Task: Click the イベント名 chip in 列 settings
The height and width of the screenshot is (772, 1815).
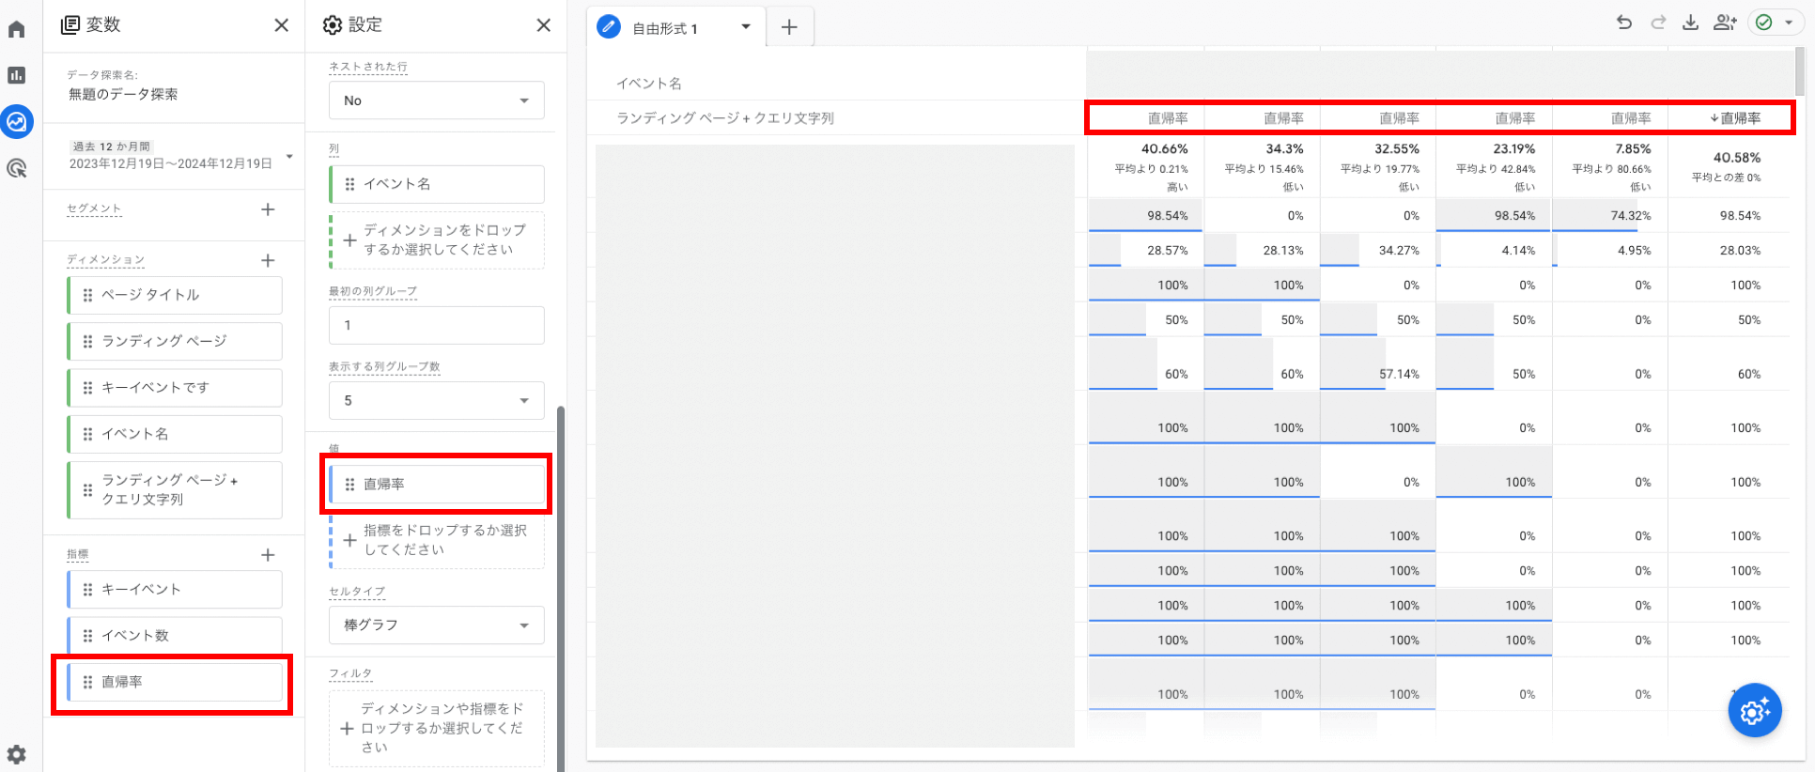Action: [436, 184]
